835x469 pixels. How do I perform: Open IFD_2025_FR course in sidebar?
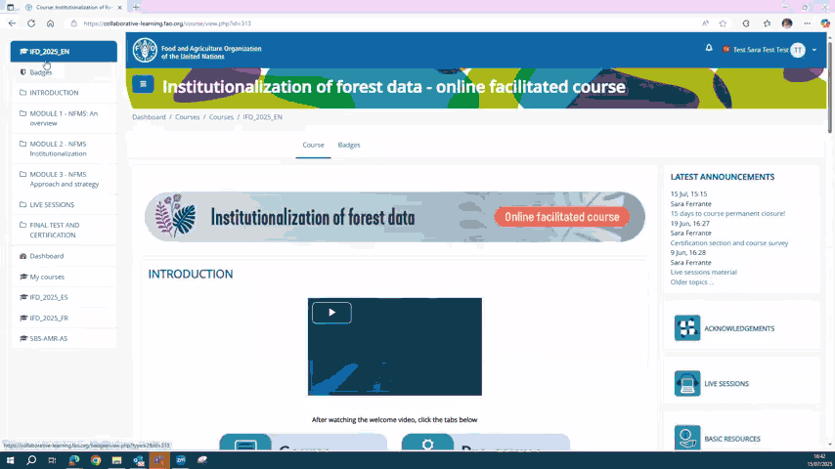click(49, 318)
